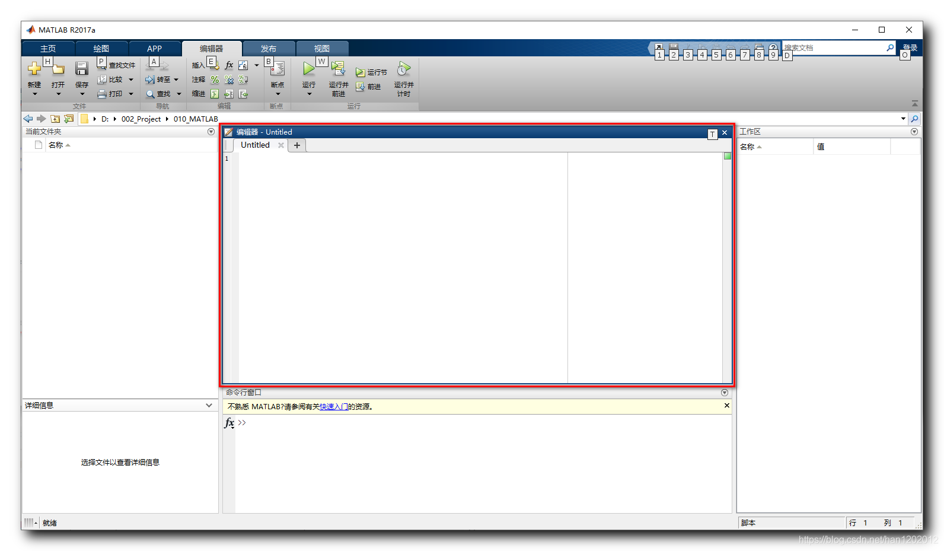The width and height of the screenshot is (944, 551).
Task: Expand the Compare (比较) dropdown arrow
Action: click(131, 80)
